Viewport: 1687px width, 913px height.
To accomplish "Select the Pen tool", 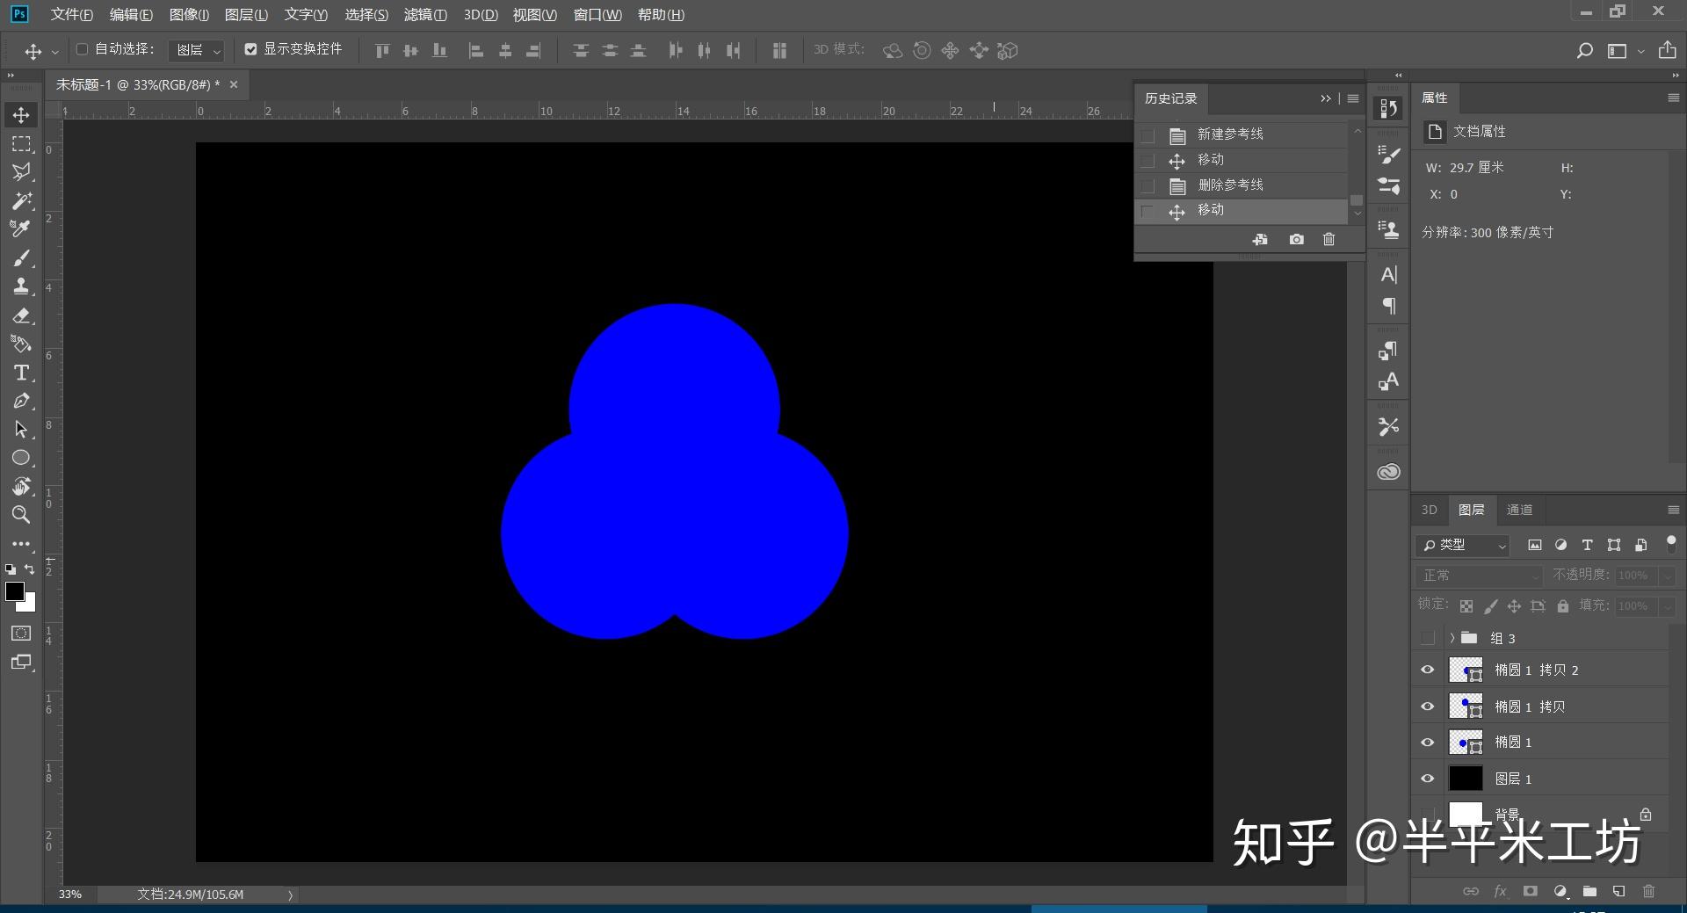I will click(21, 401).
